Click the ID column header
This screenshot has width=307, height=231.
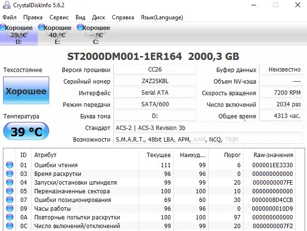pyautogui.click(x=24, y=155)
